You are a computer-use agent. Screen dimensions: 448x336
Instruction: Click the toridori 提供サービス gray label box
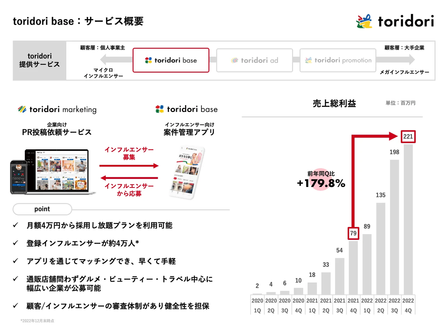click(40, 60)
